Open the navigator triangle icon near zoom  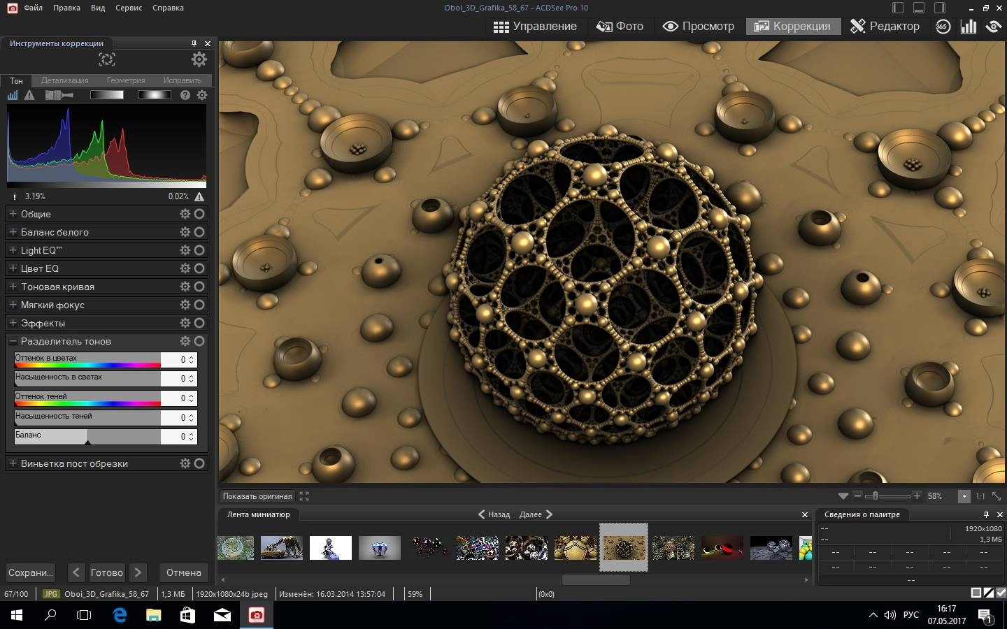pyautogui.click(x=843, y=496)
